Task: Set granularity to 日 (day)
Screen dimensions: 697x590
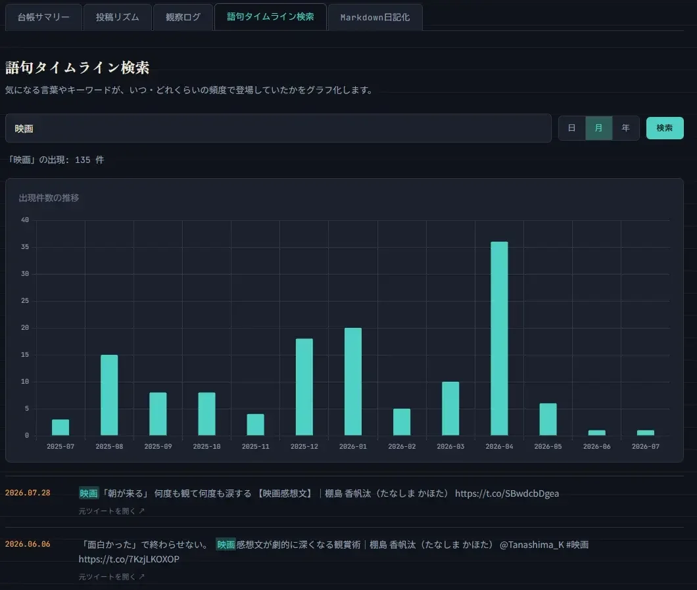Action: pyautogui.click(x=571, y=128)
